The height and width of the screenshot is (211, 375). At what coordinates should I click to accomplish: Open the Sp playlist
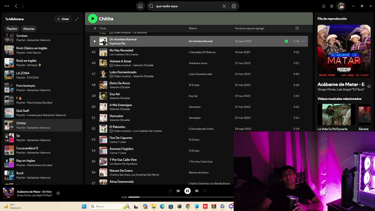[x=42, y=138]
